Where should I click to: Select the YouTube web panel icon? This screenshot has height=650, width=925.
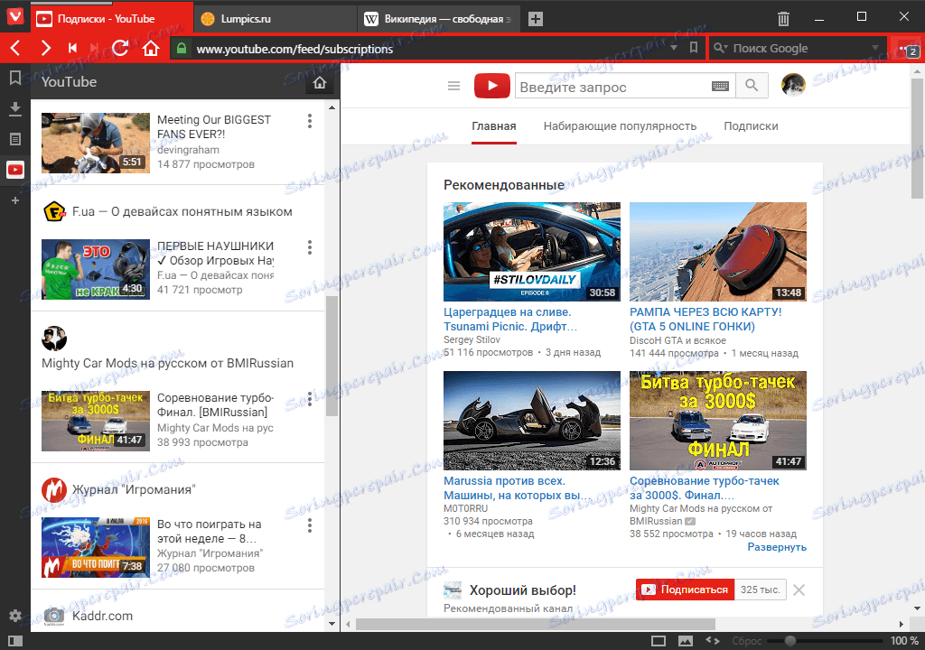tap(15, 170)
